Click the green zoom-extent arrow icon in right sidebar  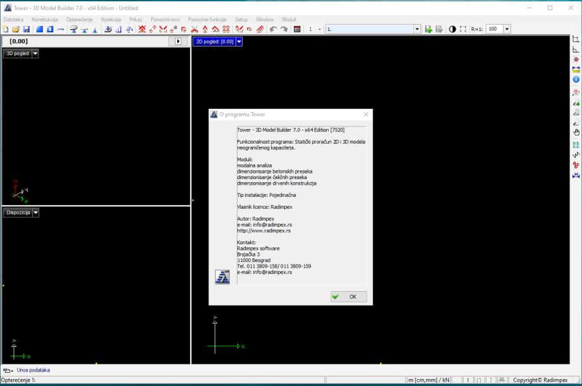click(576, 103)
